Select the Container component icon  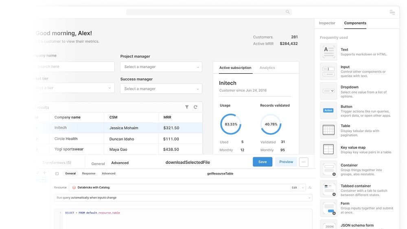[328, 169]
